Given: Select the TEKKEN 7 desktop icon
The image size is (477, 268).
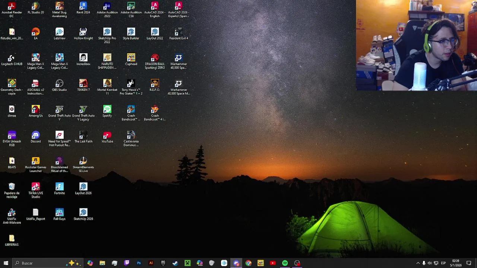Looking at the screenshot, I should click(x=83, y=86).
